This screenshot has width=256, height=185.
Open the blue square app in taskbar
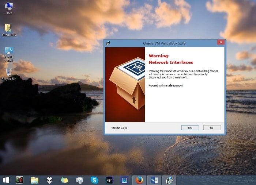124,180
